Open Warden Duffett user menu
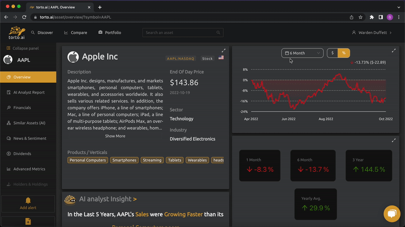The height and width of the screenshot is (227, 405). (372, 32)
